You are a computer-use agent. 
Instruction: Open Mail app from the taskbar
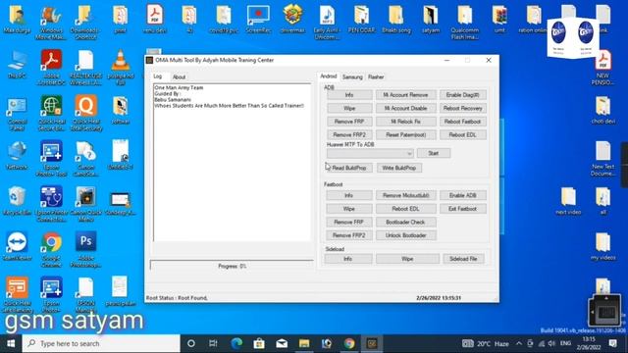282,343
